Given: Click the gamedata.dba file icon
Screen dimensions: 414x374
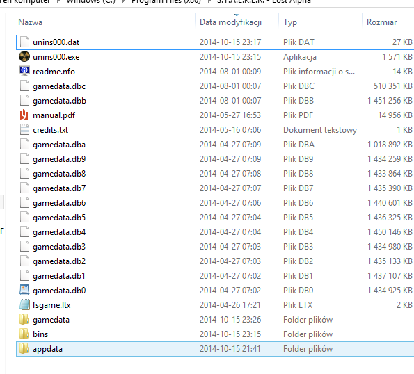Looking at the screenshot, I should (24, 145).
